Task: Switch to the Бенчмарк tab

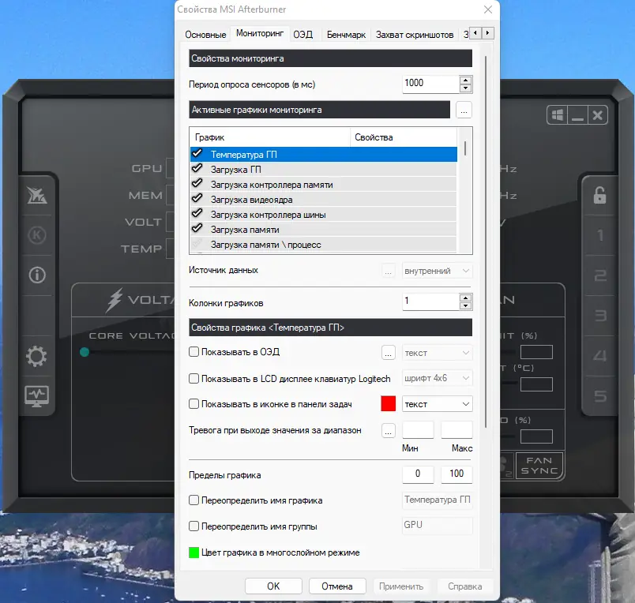Action: (x=346, y=35)
